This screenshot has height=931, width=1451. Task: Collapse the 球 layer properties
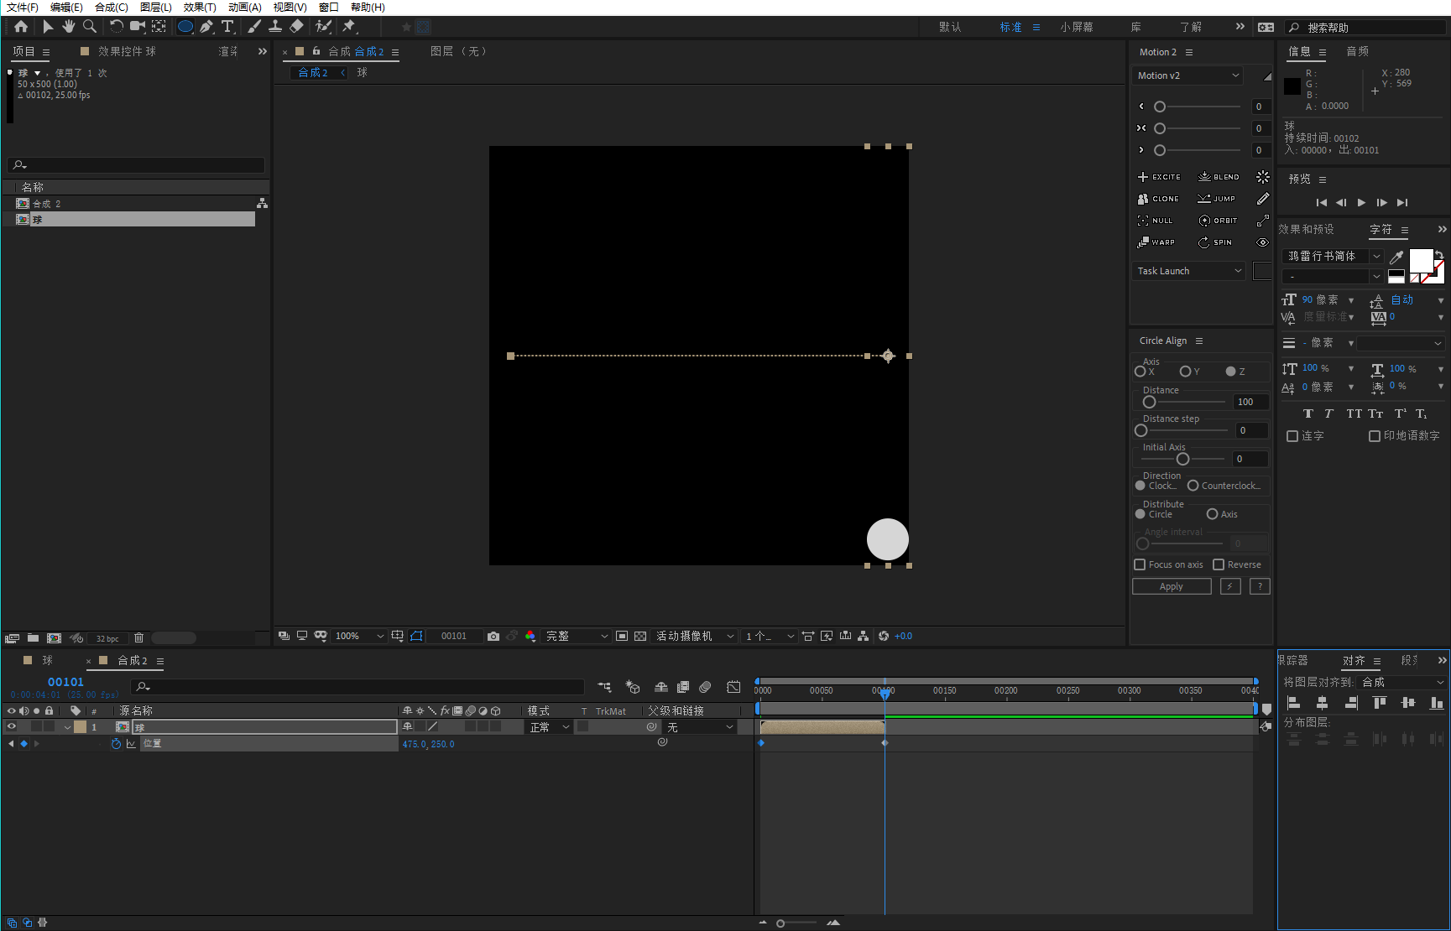[x=67, y=727]
